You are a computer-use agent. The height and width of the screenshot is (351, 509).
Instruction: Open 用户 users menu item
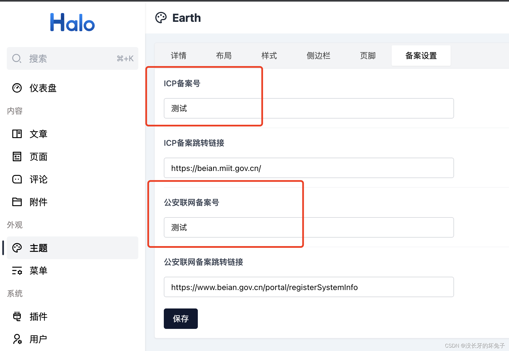click(73, 339)
